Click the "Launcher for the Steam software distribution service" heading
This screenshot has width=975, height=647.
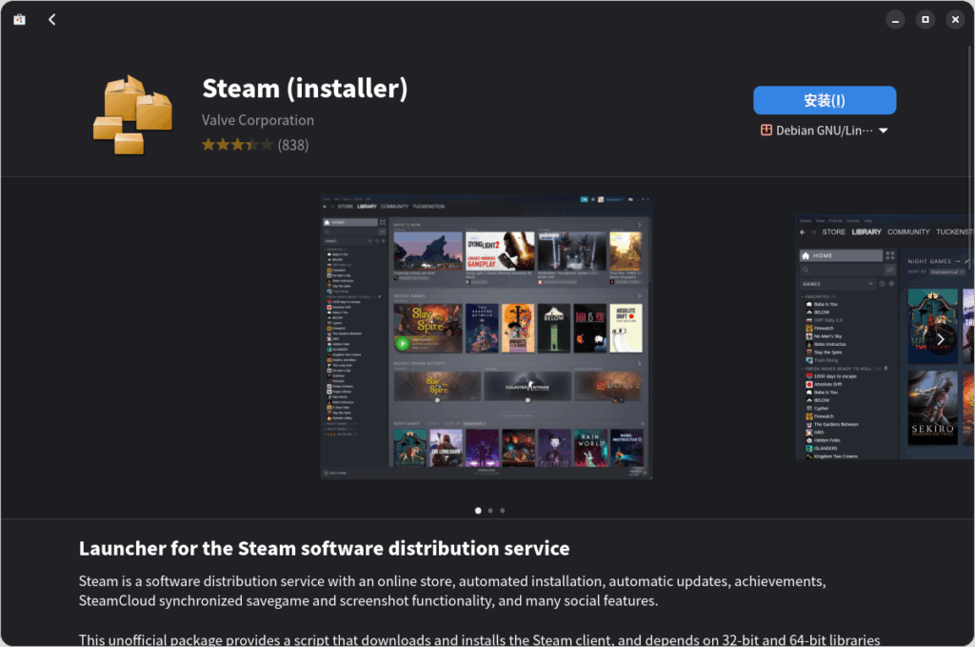click(324, 548)
